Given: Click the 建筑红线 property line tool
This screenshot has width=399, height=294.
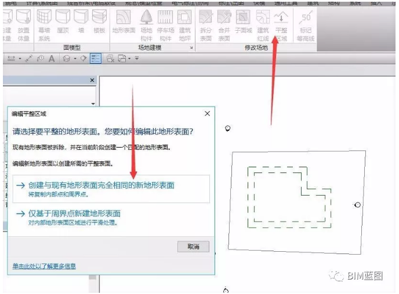Looking at the screenshot, I should 263,25.
